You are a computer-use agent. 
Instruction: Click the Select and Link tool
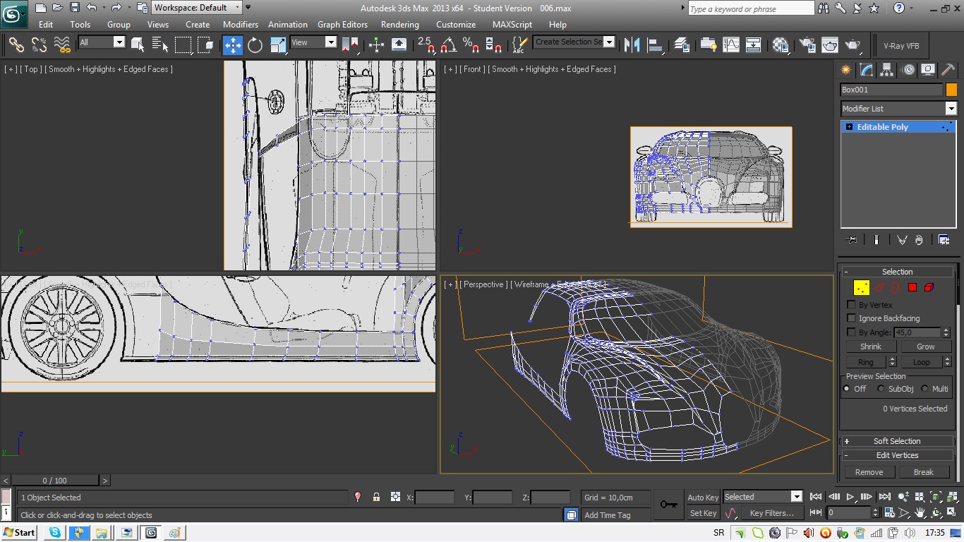click(16, 45)
